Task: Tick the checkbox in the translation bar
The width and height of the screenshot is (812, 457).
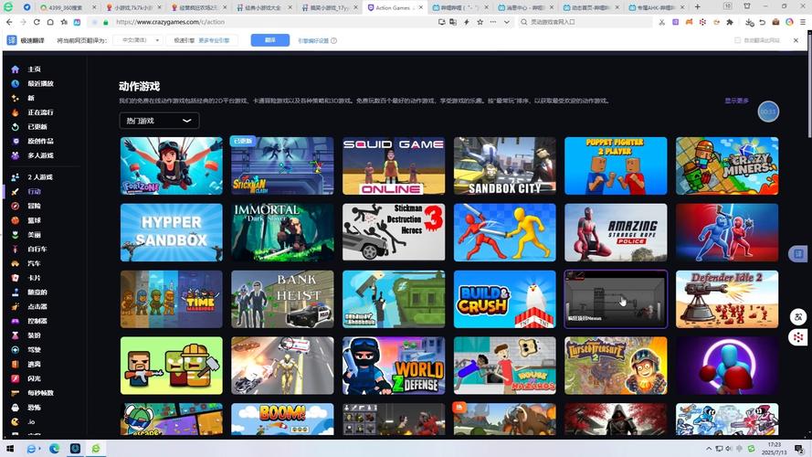Action: tap(738, 40)
